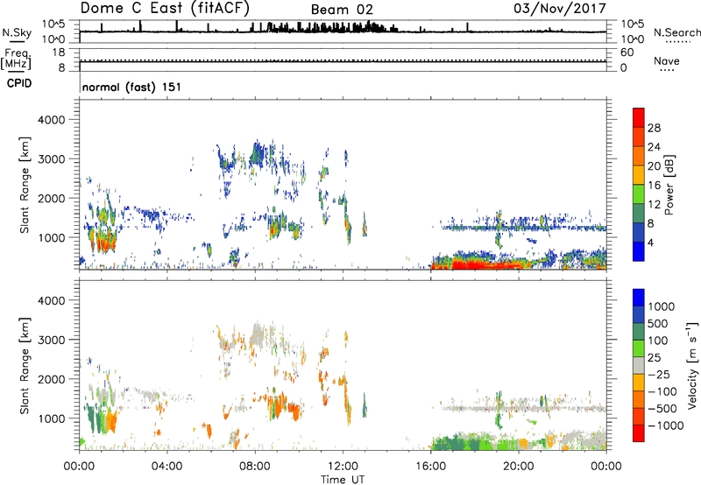Viewport: 701px width, 485px height.
Task: Pick the bright blue bottom Power colorbar segment
Action: pyautogui.click(x=639, y=251)
